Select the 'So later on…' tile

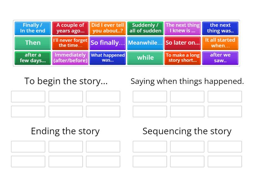pos(183,43)
